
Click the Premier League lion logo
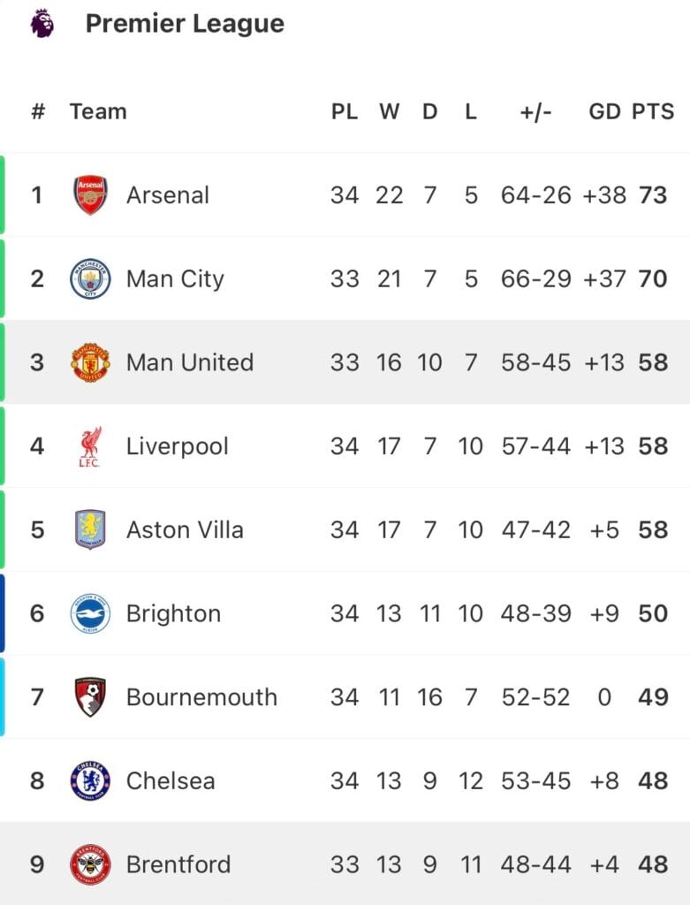42,24
